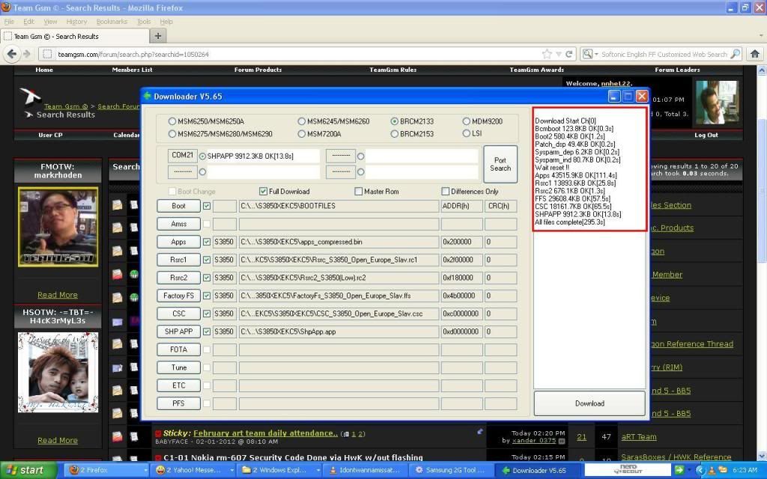Click the apps_compressed.bin path field

[339, 242]
